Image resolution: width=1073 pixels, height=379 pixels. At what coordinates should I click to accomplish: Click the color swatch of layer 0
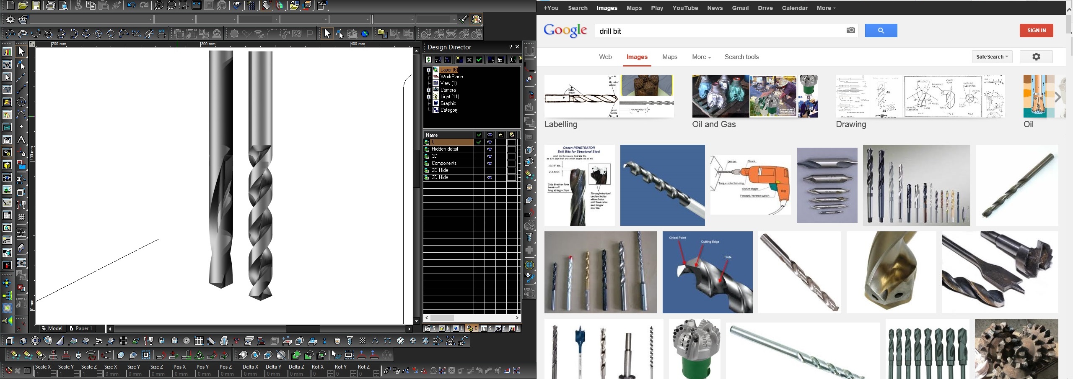(511, 142)
